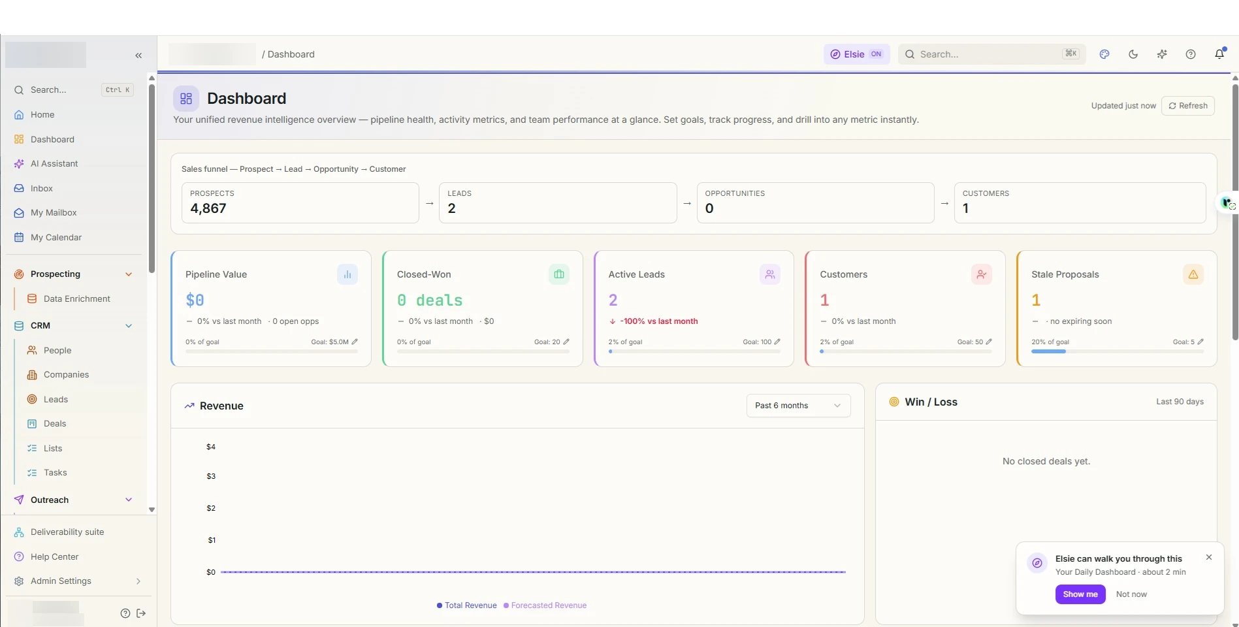The width and height of the screenshot is (1239, 627).
Task: Click the top bar Search field
Action: [x=991, y=54]
